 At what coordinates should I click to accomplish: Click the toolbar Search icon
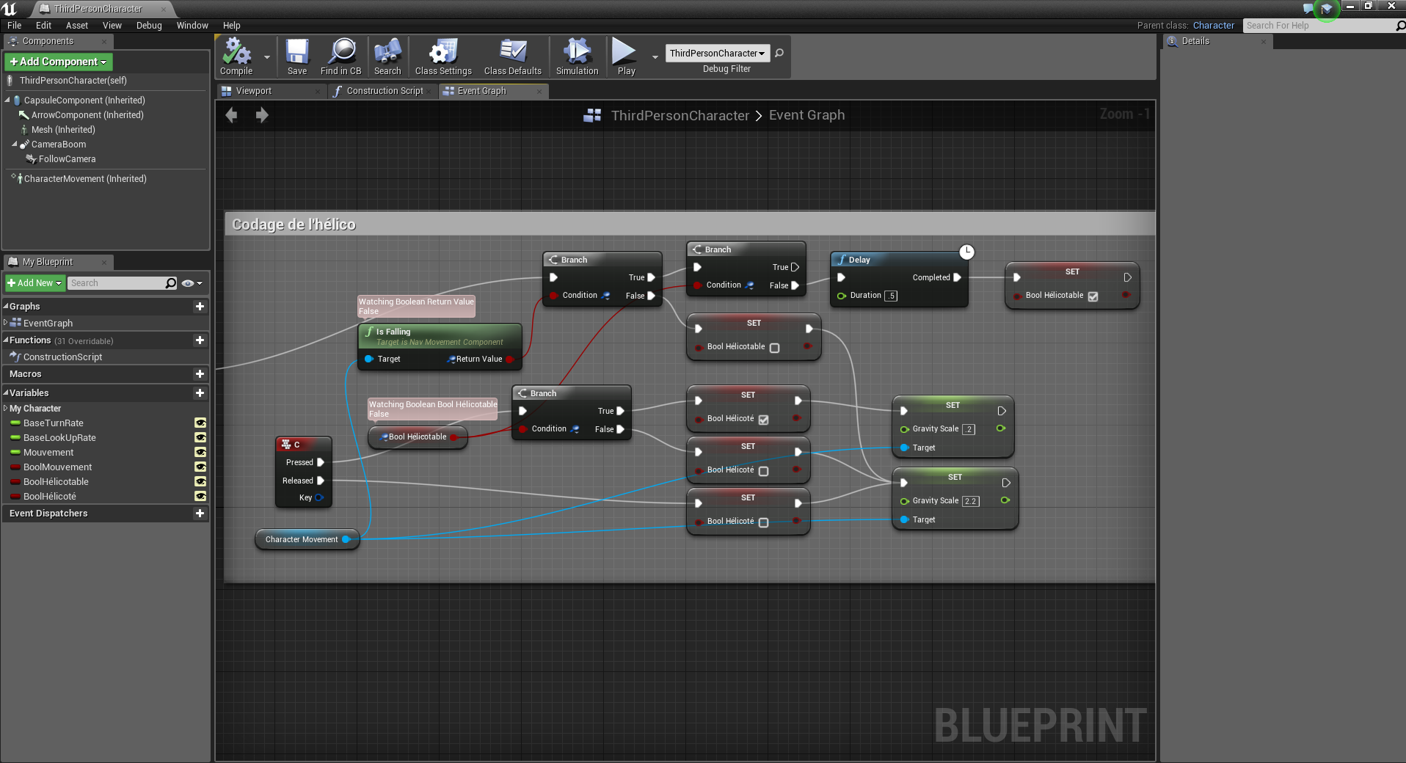[387, 57]
